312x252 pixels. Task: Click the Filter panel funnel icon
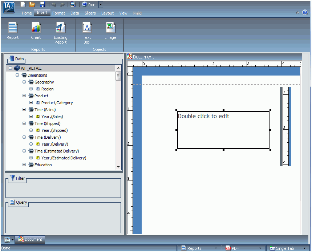(x=12, y=178)
